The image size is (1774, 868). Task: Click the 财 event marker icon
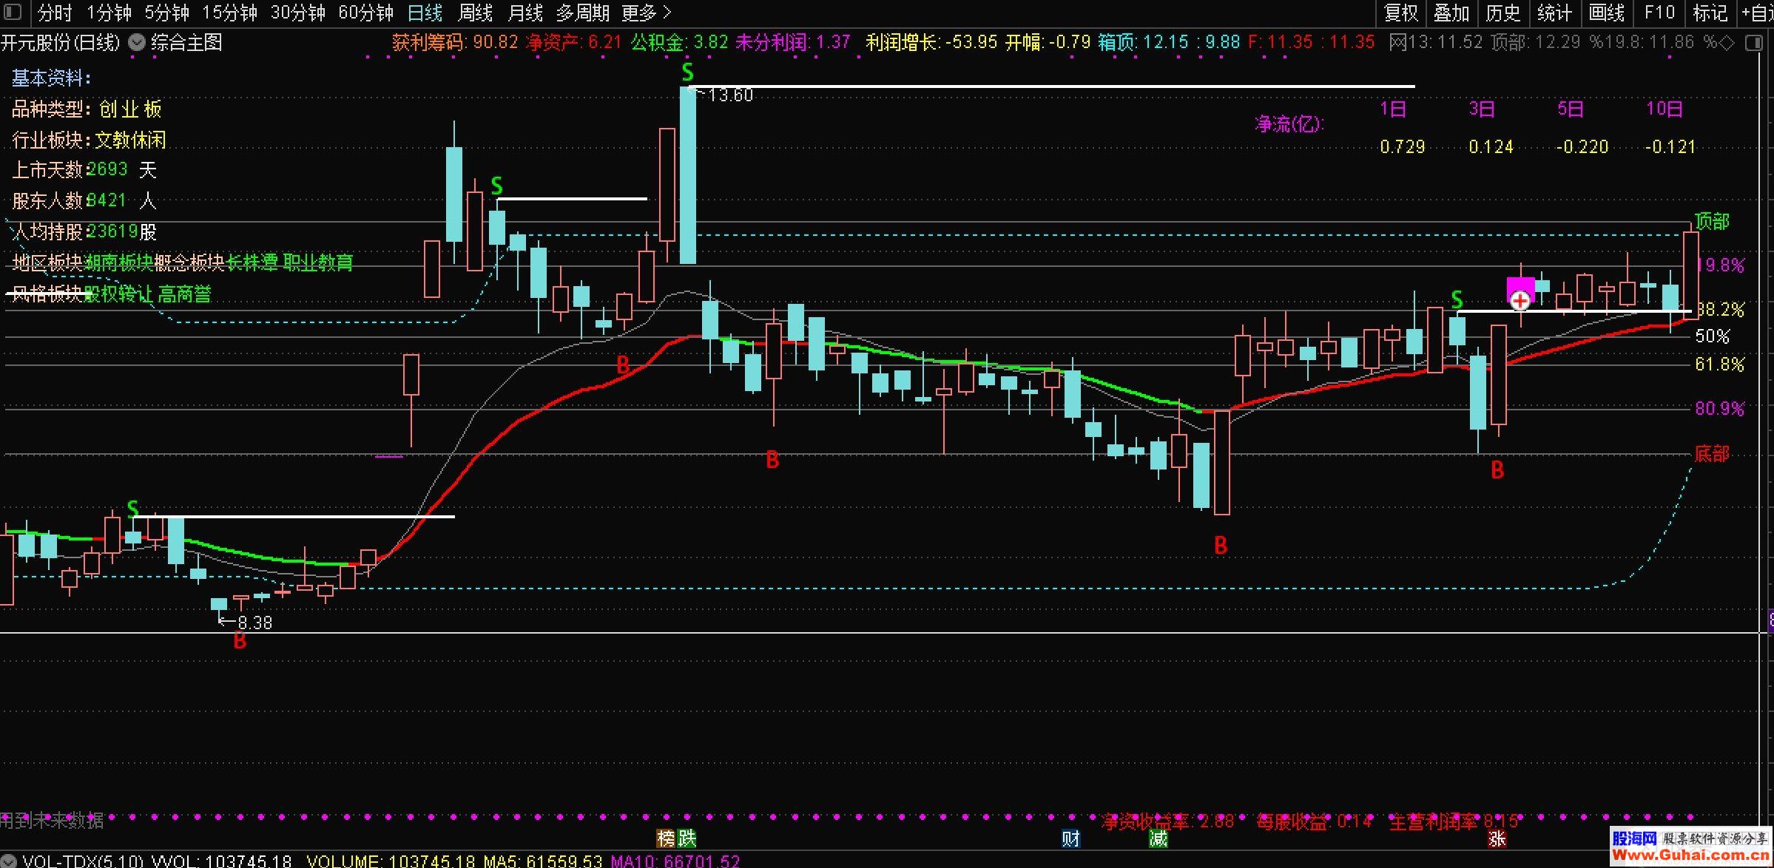pos(1070,838)
